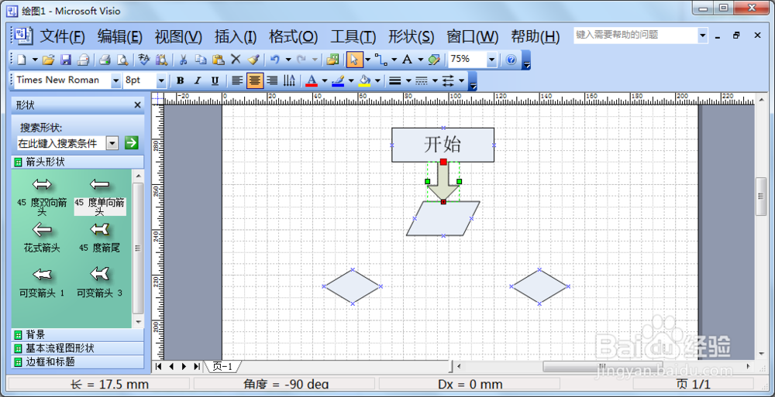Select the 可变箭头 3 shape
The image size is (775, 397).
tap(100, 282)
